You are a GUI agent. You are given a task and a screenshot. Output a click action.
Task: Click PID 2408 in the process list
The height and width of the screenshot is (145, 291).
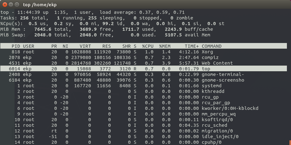tap(15, 74)
